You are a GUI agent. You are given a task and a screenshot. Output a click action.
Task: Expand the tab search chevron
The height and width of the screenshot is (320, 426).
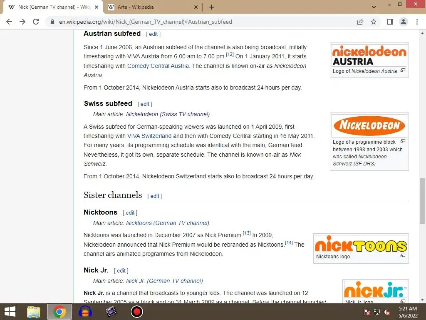point(374,7)
